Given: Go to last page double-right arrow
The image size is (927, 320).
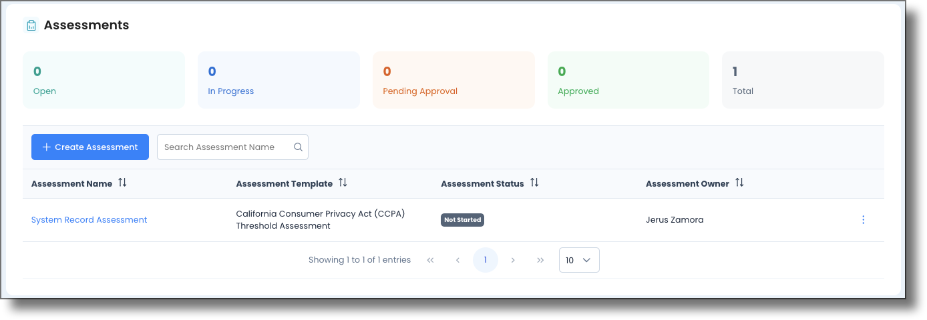Looking at the screenshot, I should (540, 260).
